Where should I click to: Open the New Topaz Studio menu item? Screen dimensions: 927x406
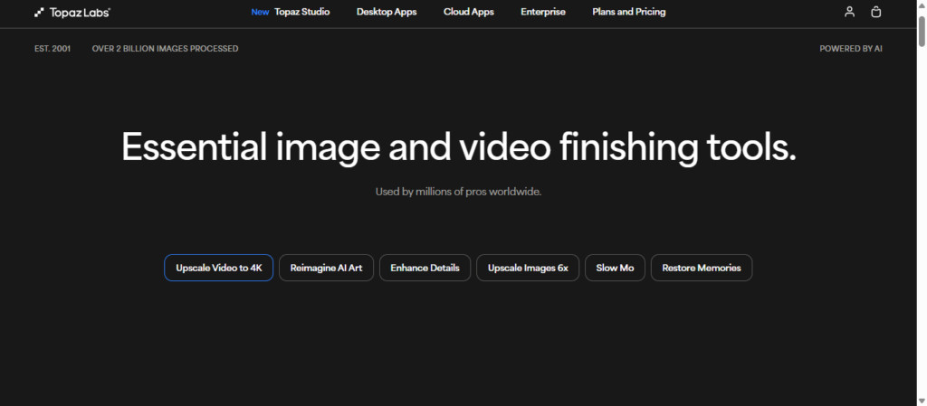(x=290, y=13)
